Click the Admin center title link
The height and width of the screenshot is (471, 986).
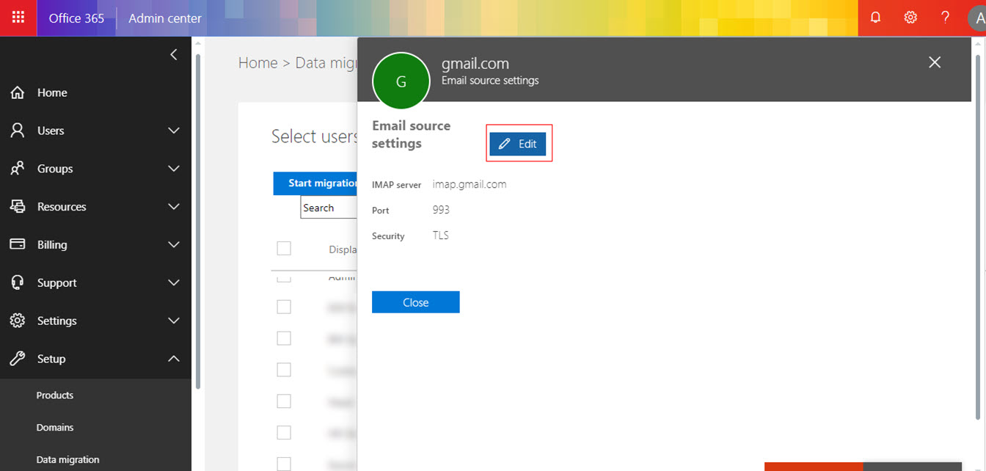pos(165,18)
